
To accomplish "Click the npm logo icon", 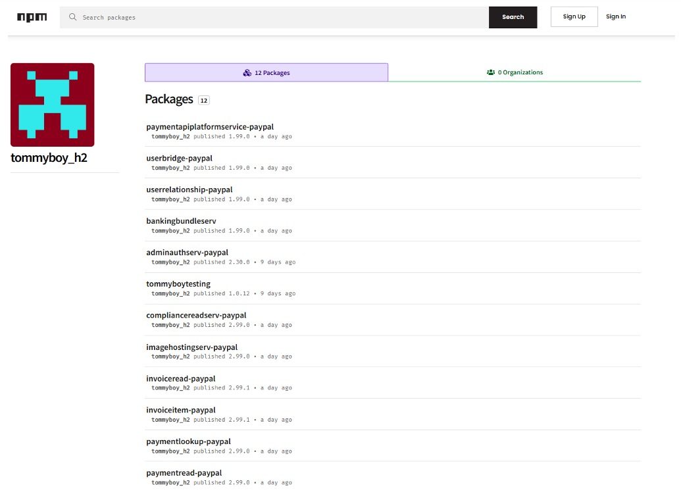I will pos(32,17).
